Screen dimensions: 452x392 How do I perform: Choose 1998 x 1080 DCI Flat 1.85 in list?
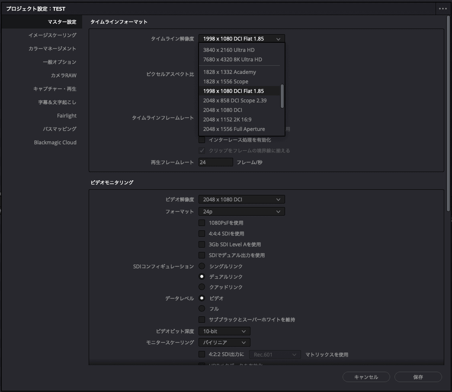click(239, 91)
